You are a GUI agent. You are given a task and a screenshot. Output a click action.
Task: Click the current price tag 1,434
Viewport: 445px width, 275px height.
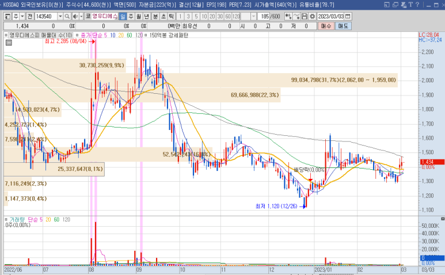[432, 162]
